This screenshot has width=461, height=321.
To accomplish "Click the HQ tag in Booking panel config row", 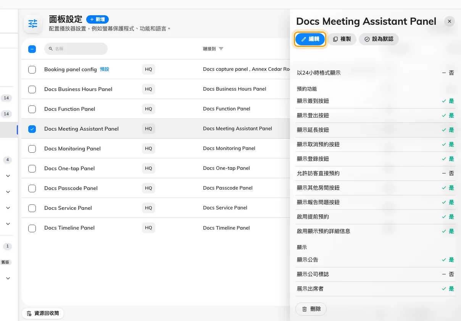I will click(x=148, y=69).
